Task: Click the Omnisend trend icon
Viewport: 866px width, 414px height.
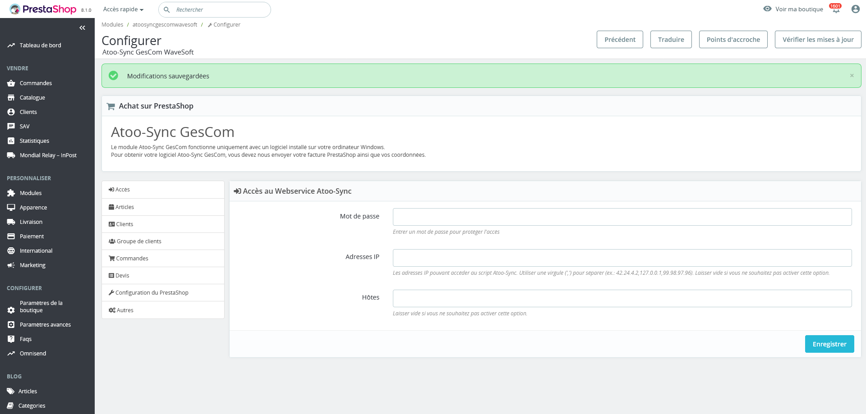Action: tap(11, 354)
